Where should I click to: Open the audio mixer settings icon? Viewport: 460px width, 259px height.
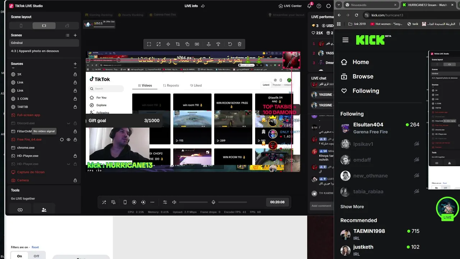pyautogui.click(x=165, y=202)
